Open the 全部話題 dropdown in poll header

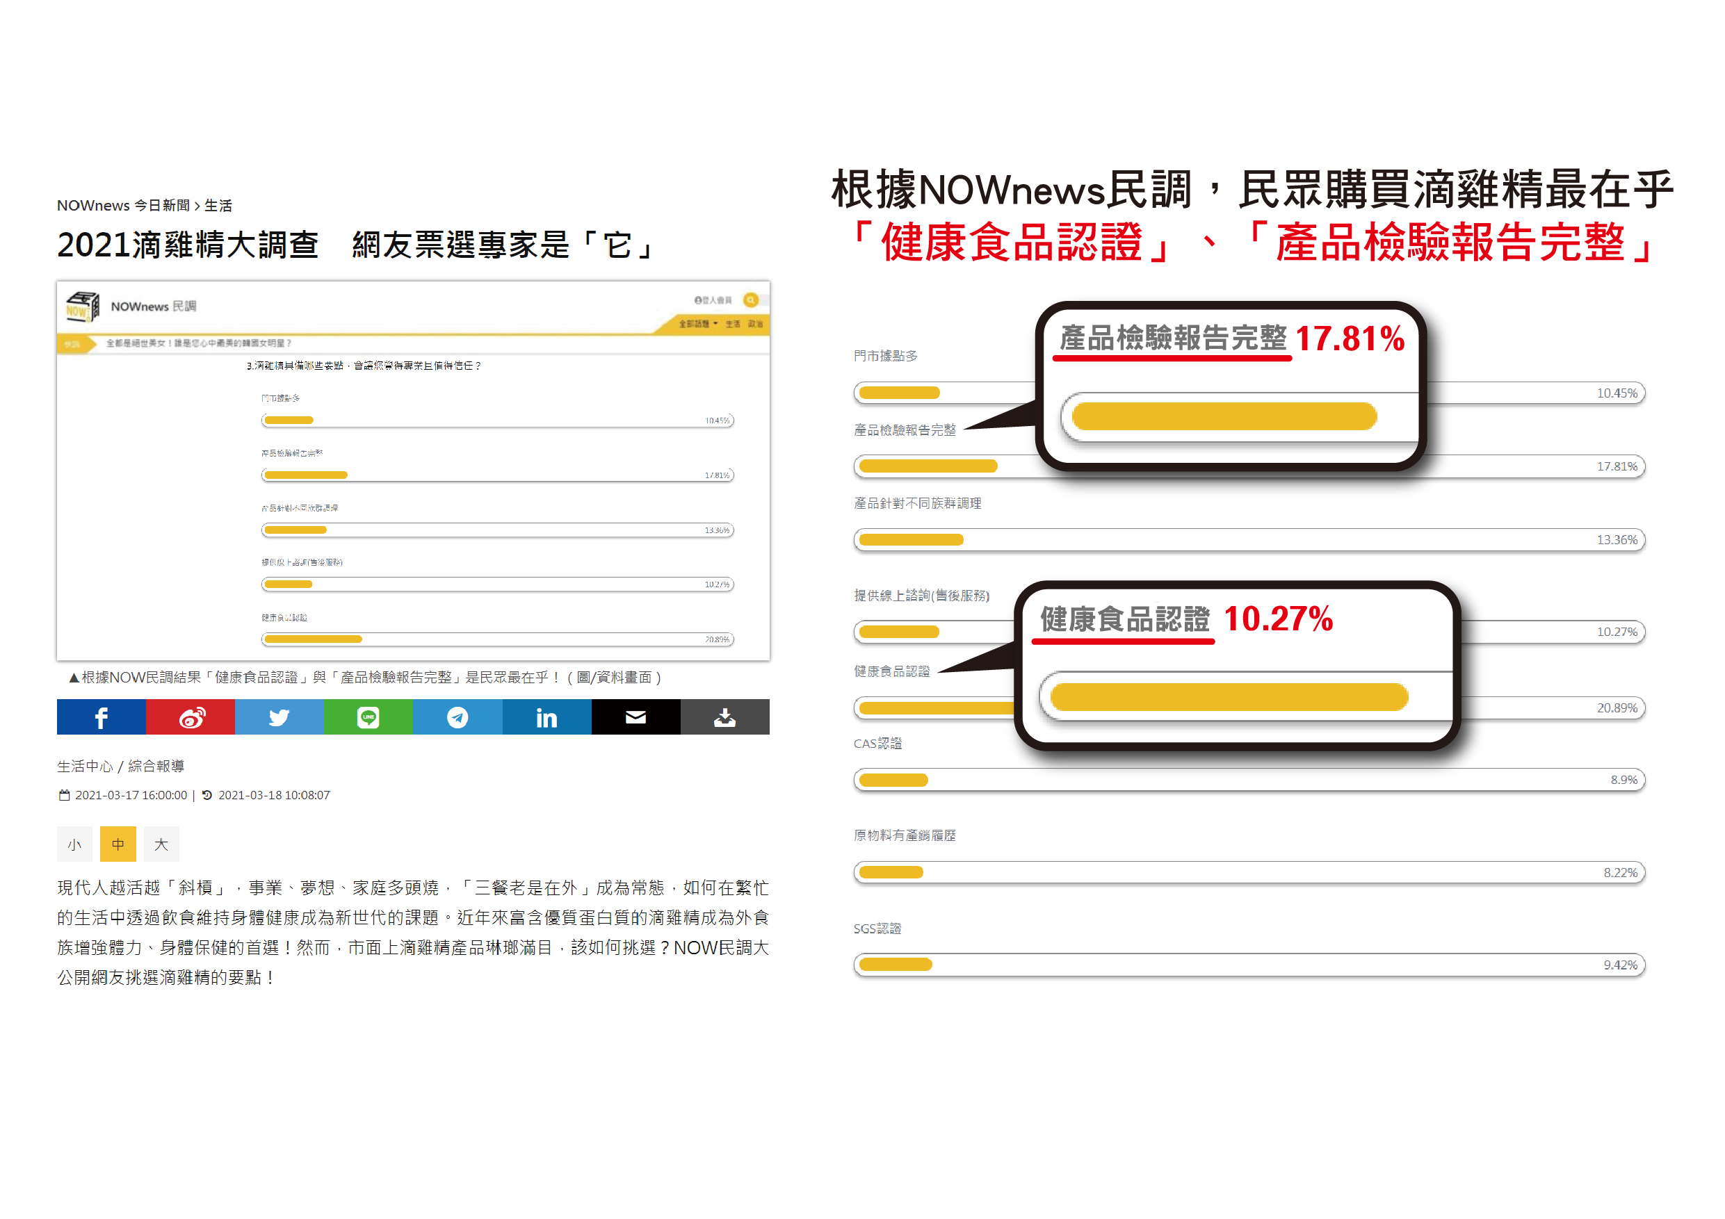(x=699, y=324)
